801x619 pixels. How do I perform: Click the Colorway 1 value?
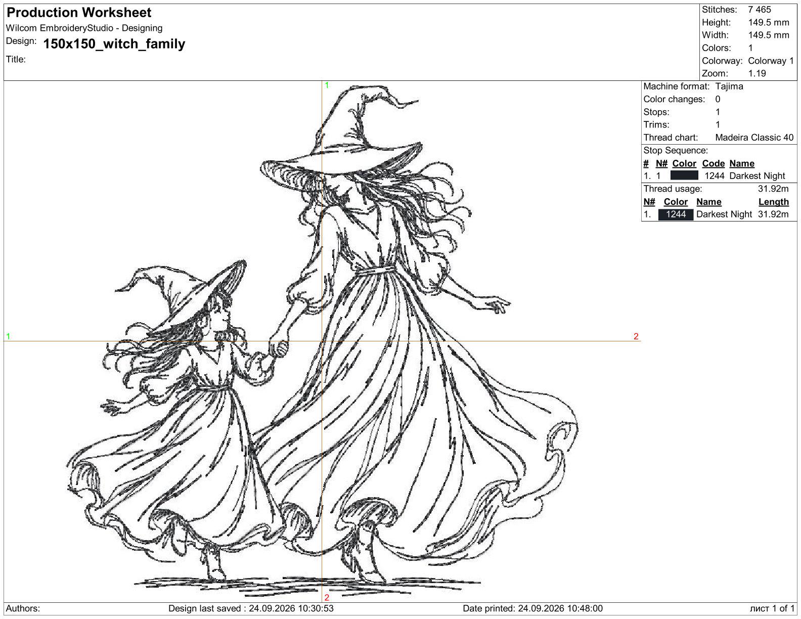pyautogui.click(x=771, y=61)
